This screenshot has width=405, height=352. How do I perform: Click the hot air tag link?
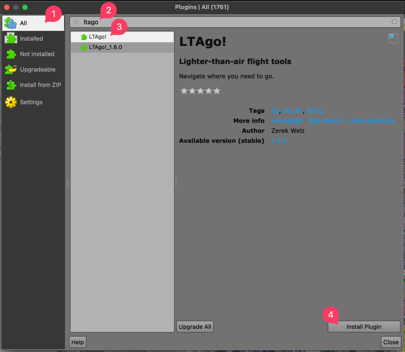(x=293, y=111)
